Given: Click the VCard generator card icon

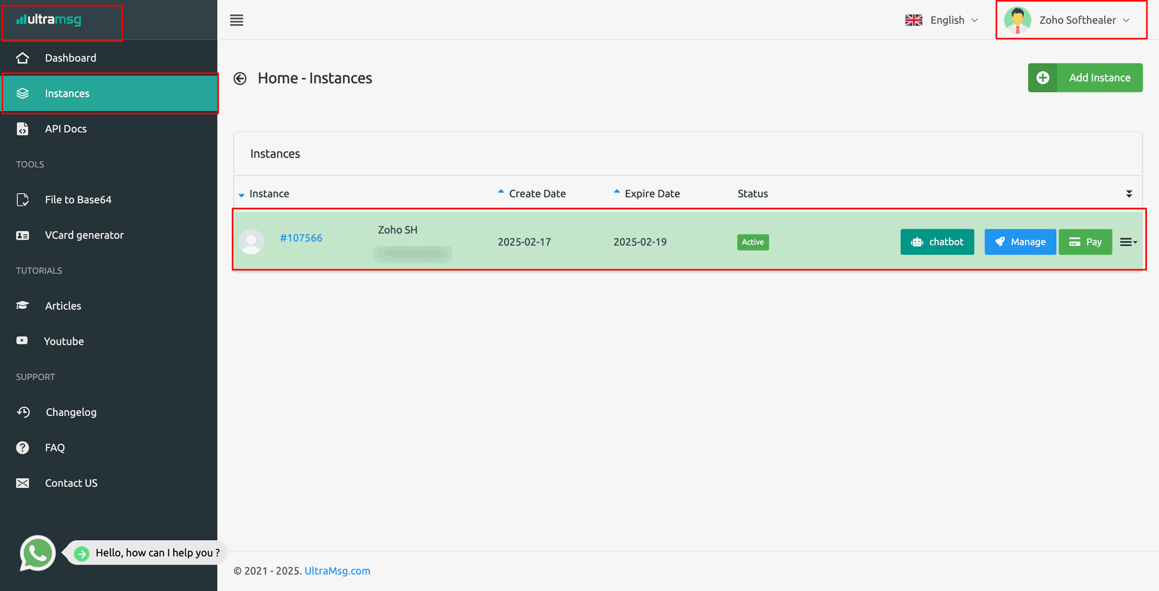Looking at the screenshot, I should pos(22,235).
